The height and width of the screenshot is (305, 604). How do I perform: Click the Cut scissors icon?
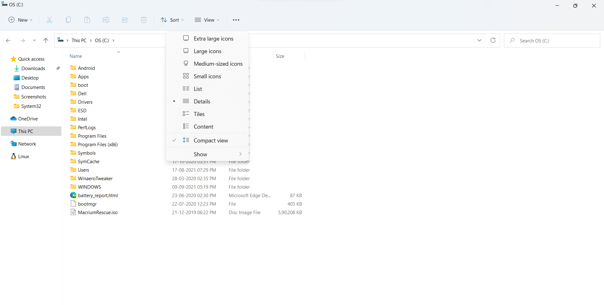click(49, 20)
